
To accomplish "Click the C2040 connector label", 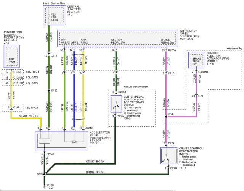I will click(x=88, y=128).
